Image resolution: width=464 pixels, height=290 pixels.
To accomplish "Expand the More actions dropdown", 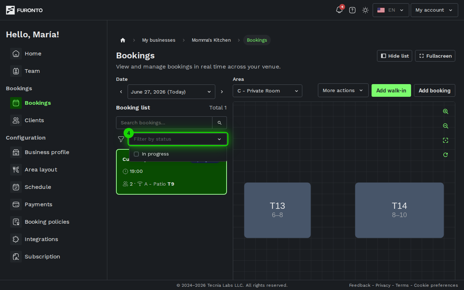I will point(343,90).
